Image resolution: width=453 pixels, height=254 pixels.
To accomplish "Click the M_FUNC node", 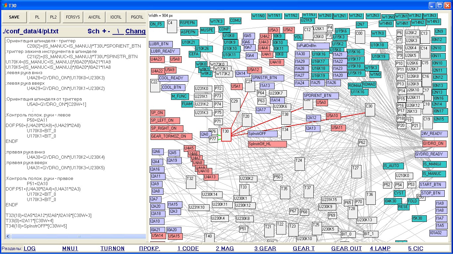I will pyautogui.click(x=180, y=96).
